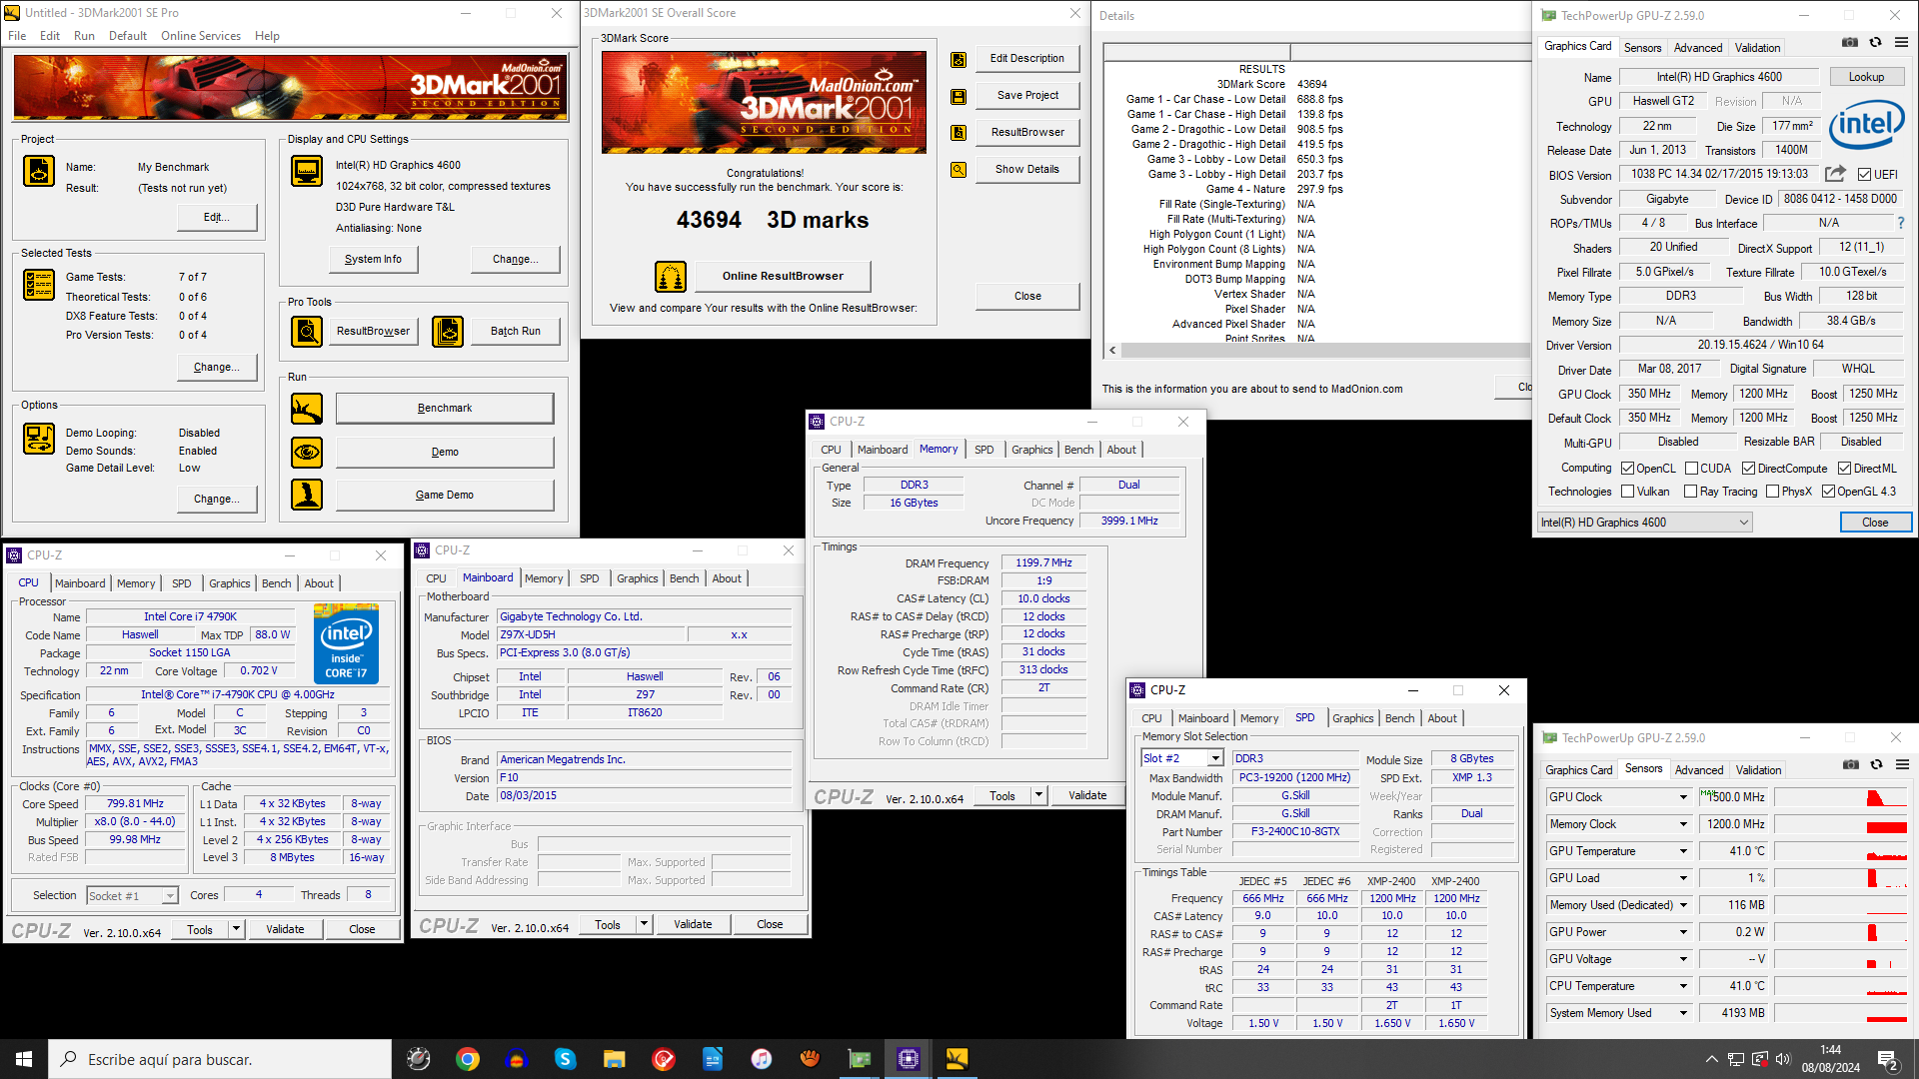Click the Show Details button
Image resolution: width=1919 pixels, height=1079 pixels.
[x=1027, y=169]
